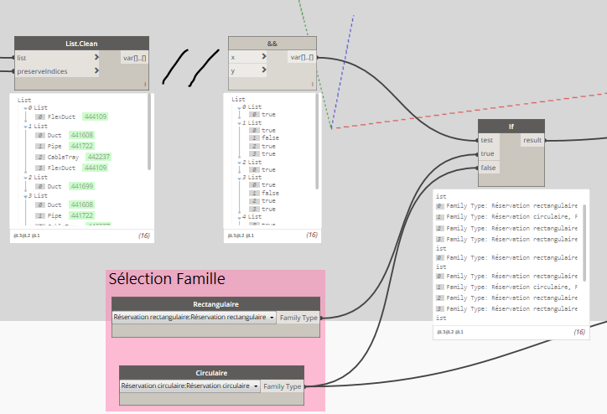
Task: Click the green Duct element ID 441699
Action: (x=82, y=185)
